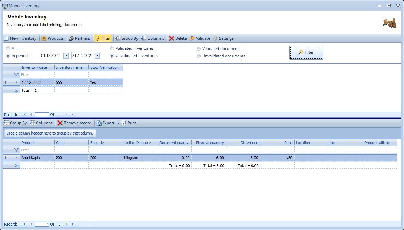Open the end date 31.12.2022 dropdown
This screenshot has height=230, width=404.
coord(97,55)
